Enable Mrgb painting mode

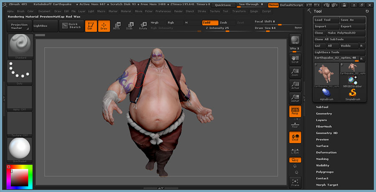coord(158,22)
